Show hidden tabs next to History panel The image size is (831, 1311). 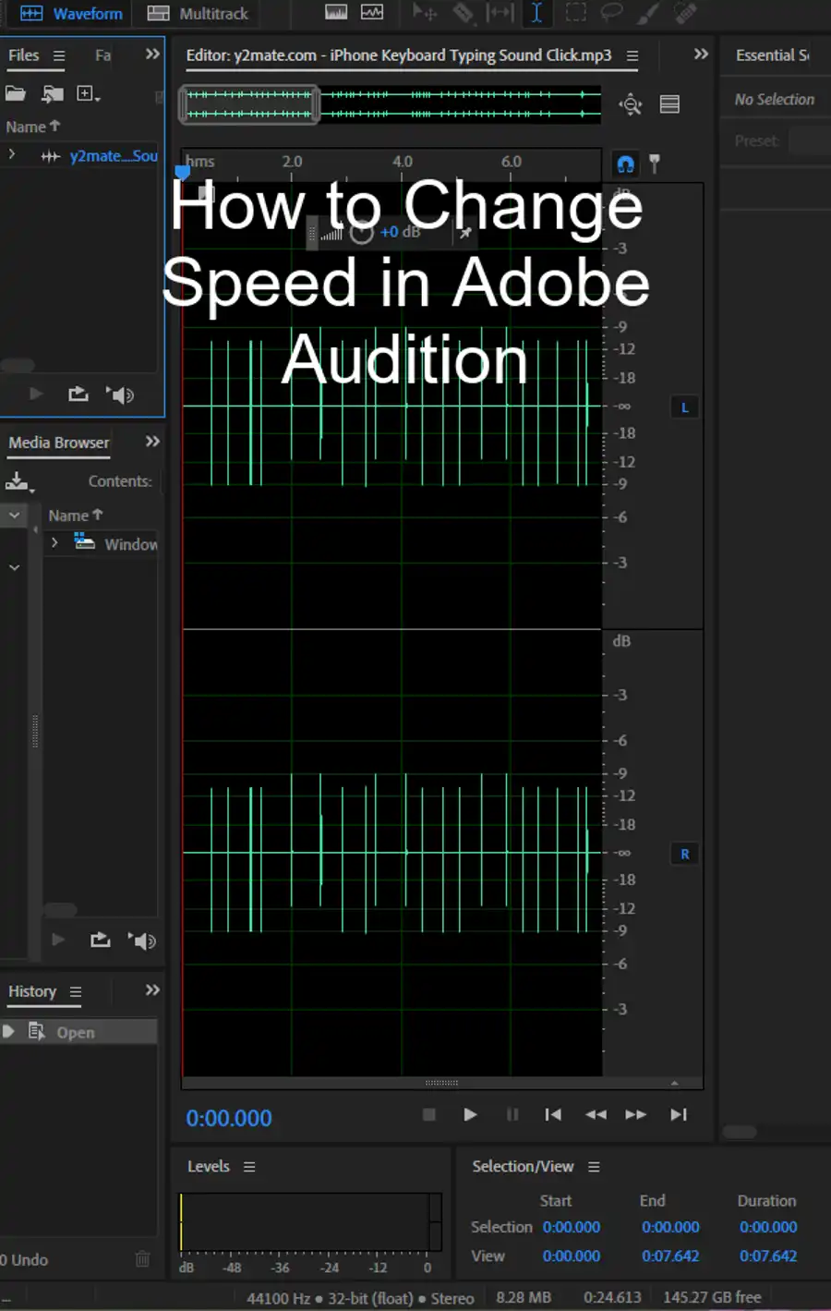pos(152,990)
